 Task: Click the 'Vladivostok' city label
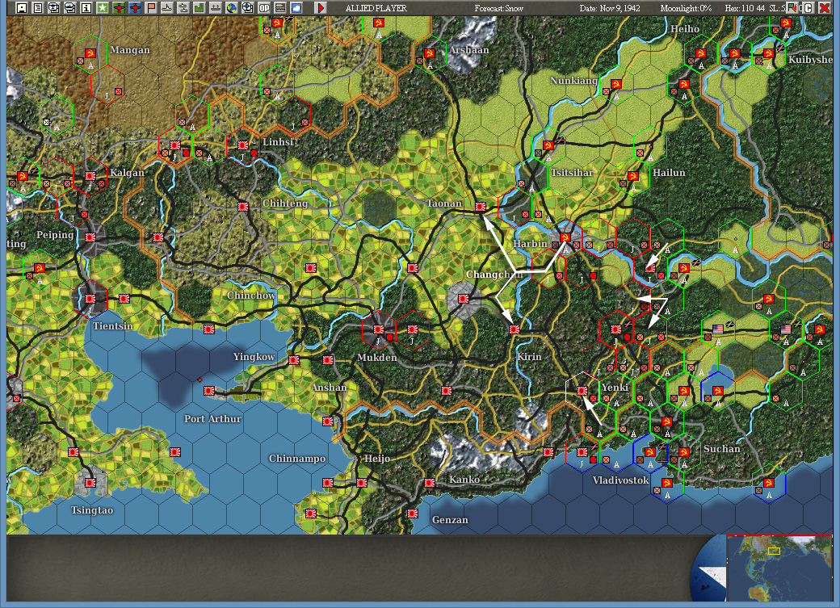[621, 480]
